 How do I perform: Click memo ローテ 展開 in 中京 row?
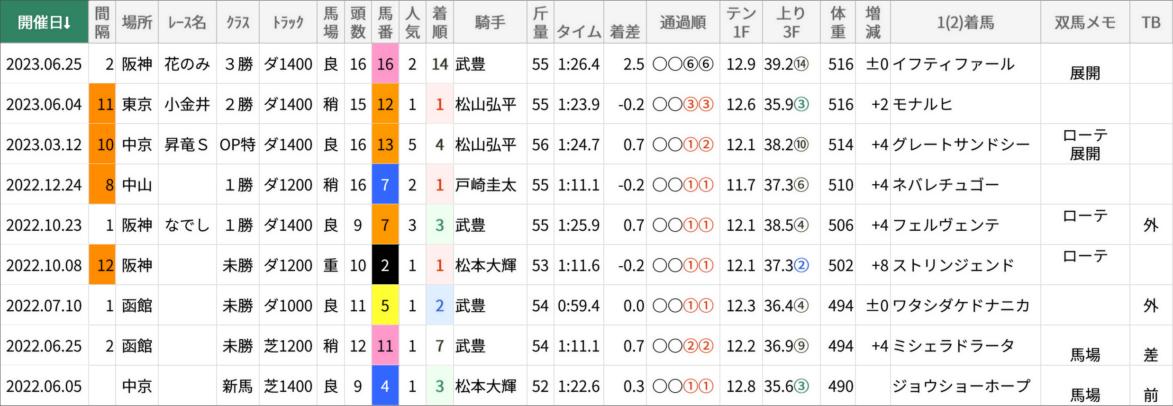[x=1085, y=144]
